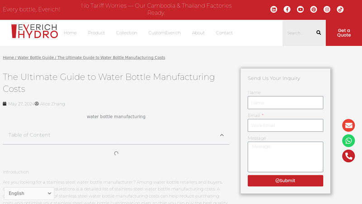Click the May 27, 2024 date
Image resolution: width=362 pixels, height=204 pixels.
click(x=21, y=104)
